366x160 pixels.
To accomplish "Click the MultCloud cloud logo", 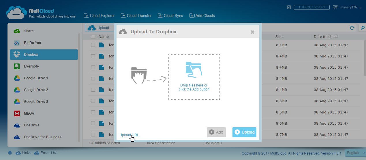I will coord(16,12).
